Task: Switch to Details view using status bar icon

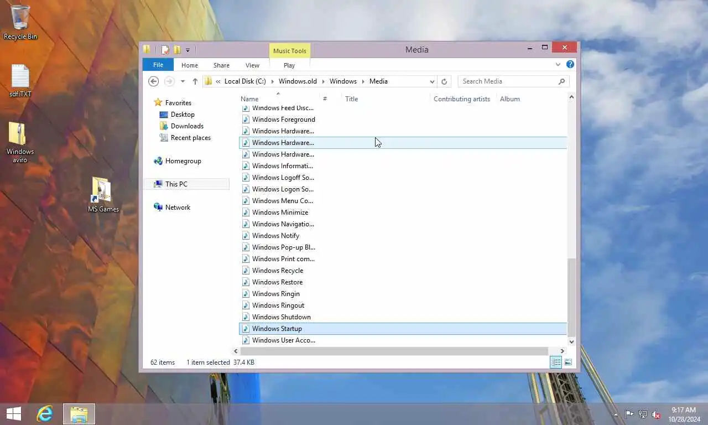Action: click(556, 362)
